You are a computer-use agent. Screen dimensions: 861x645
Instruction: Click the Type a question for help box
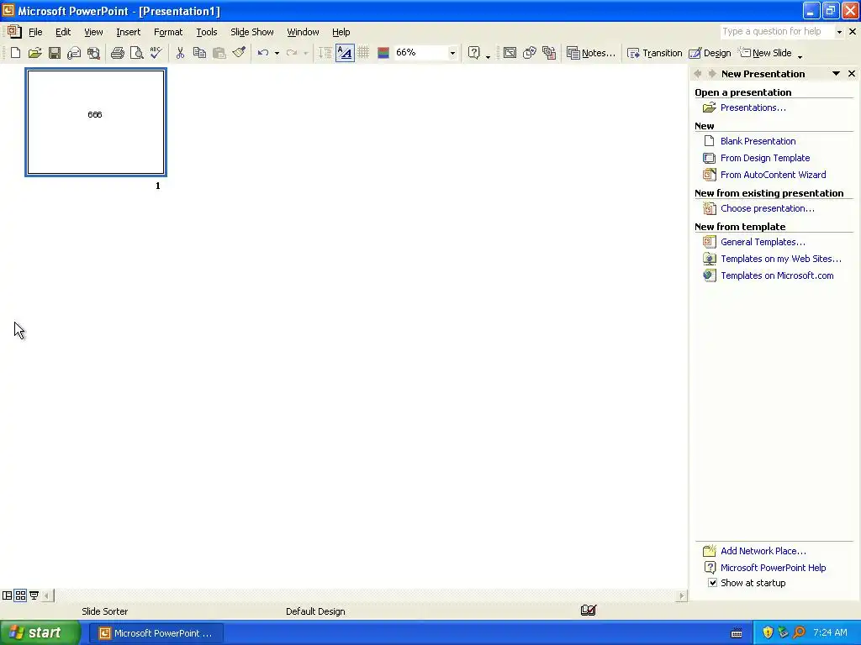point(777,31)
